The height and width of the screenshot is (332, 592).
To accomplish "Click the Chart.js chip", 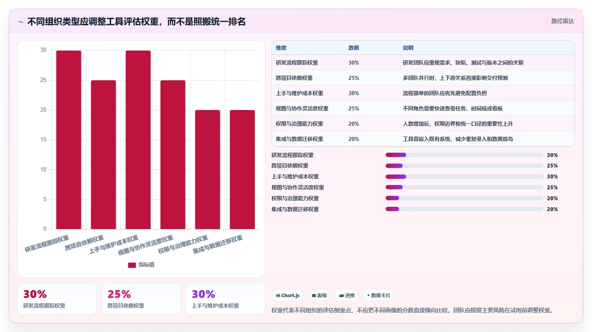I will (288, 295).
